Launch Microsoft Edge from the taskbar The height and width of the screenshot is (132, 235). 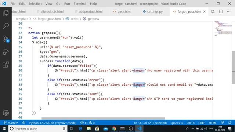(x=80, y=129)
